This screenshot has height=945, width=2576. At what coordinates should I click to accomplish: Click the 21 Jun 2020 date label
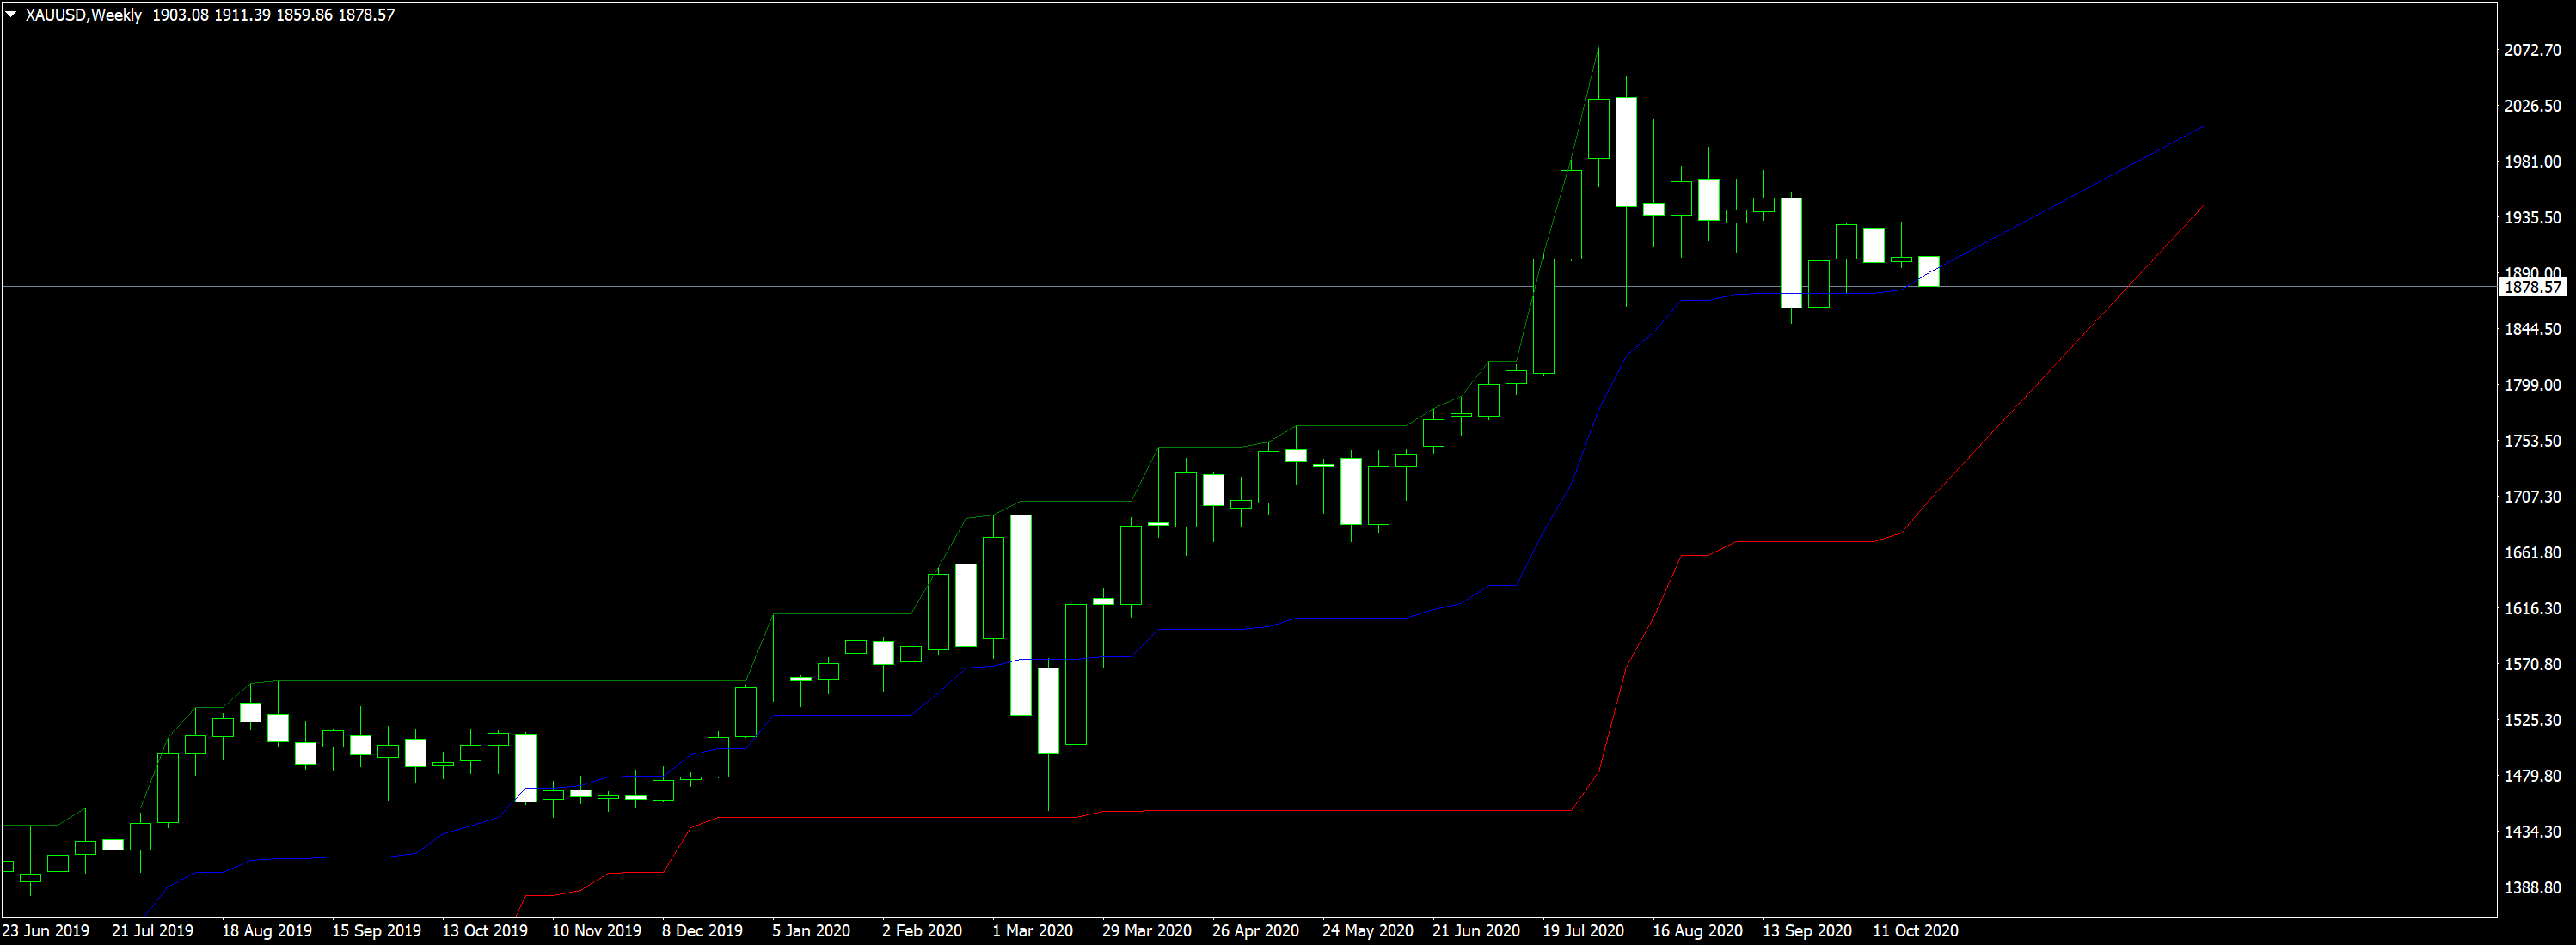pos(1476,931)
